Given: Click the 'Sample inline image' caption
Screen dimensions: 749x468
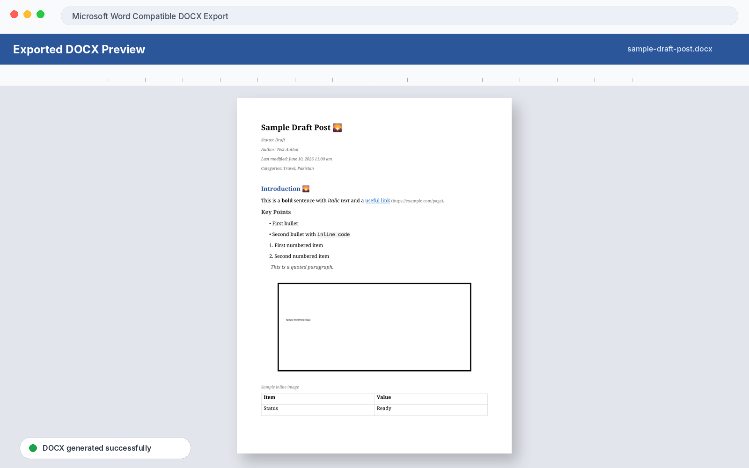Looking at the screenshot, I should [280, 387].
